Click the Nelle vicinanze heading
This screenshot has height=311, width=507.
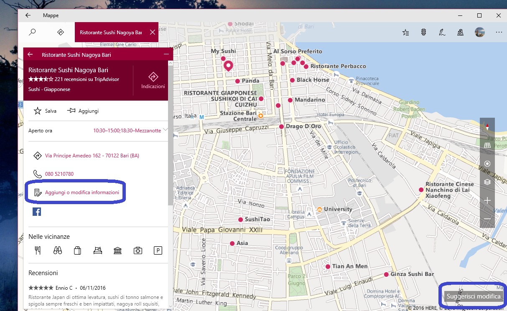tap(49, 237)
